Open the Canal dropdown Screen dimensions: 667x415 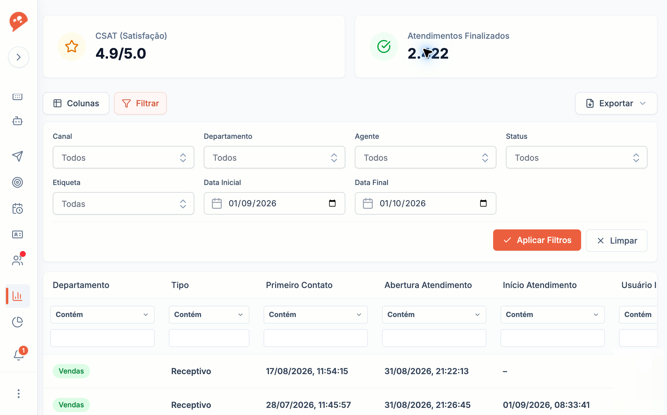pyautogui.click(x=124, y=157)
